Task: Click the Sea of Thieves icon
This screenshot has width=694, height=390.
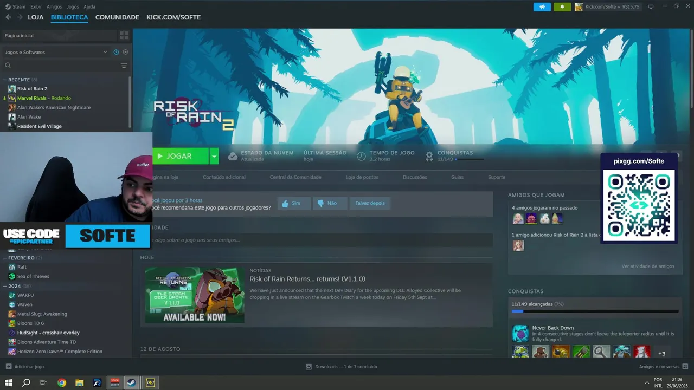Action: [12, 276]
